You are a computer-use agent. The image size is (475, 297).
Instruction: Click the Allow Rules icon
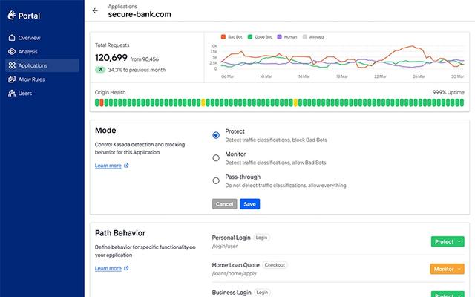coord(11,79)
